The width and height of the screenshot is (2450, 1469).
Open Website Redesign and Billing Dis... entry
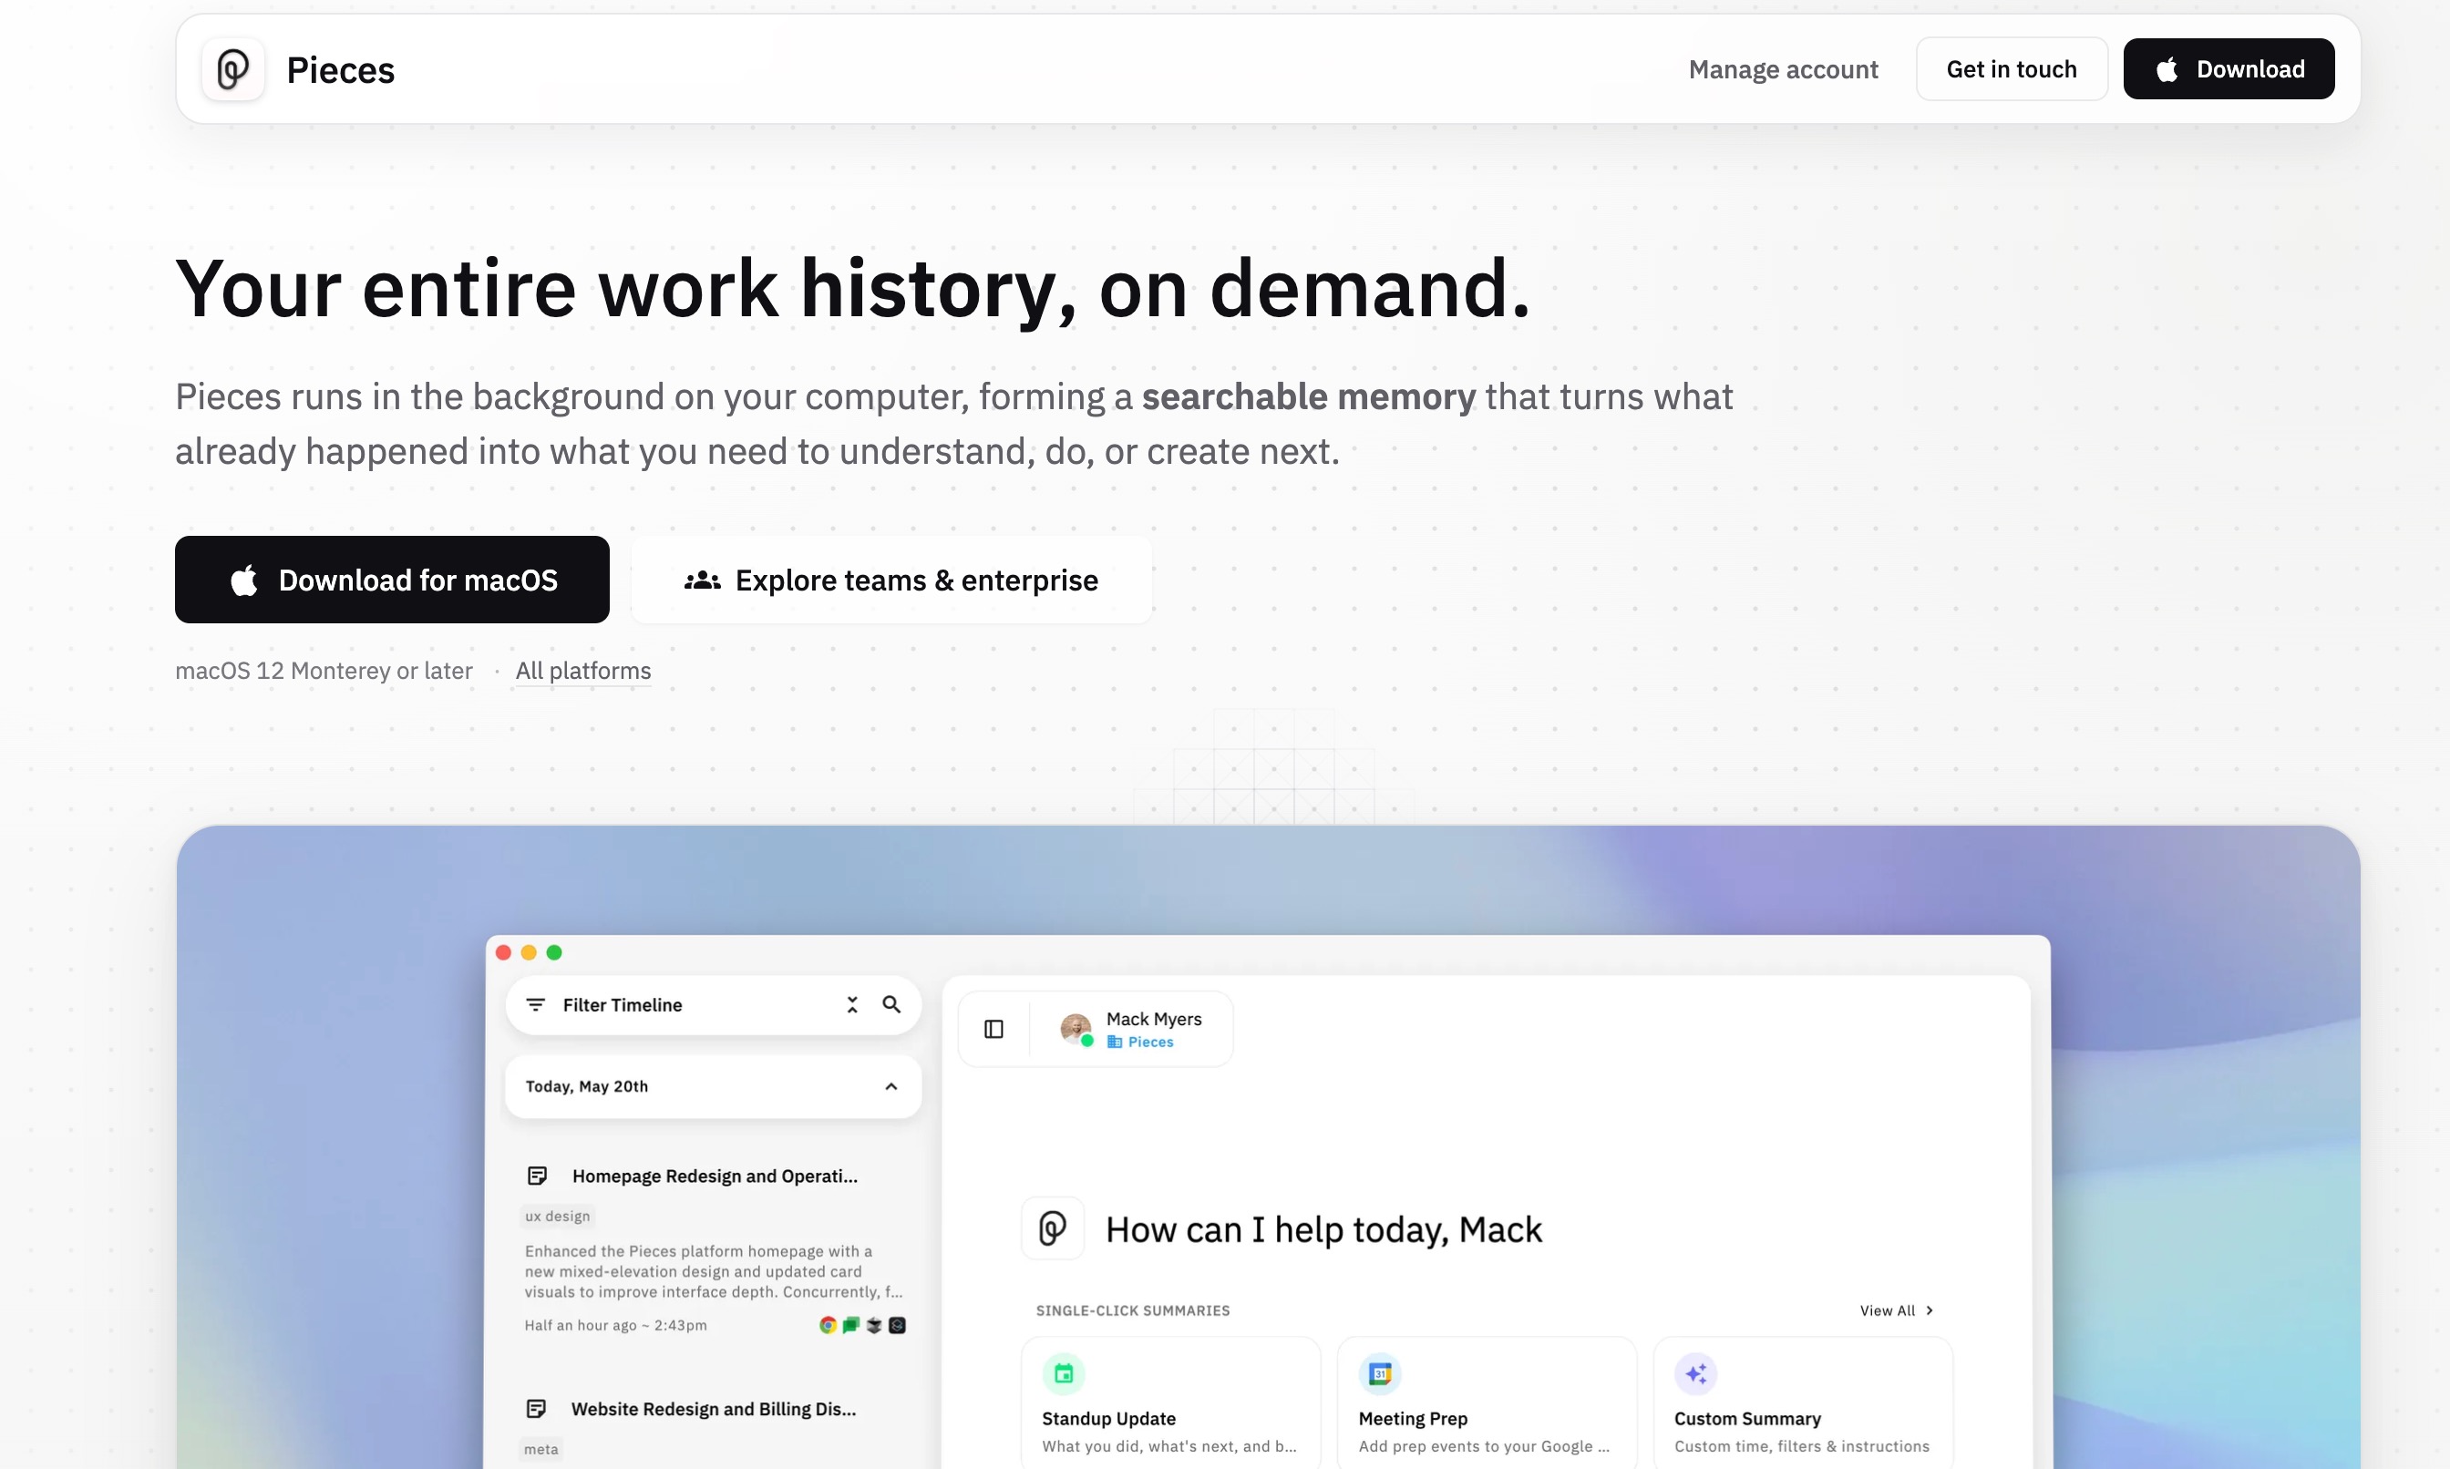point(714,1409)
